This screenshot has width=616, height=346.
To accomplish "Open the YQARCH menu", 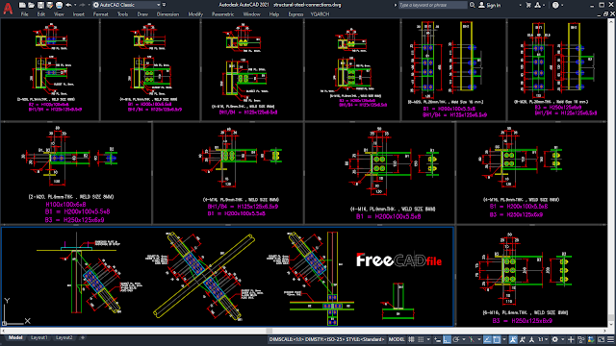I will (x=320, y=14).
